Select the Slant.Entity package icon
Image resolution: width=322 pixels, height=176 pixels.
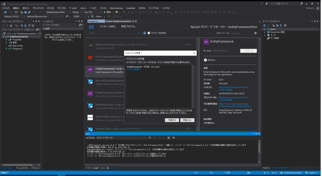[90, 117]
